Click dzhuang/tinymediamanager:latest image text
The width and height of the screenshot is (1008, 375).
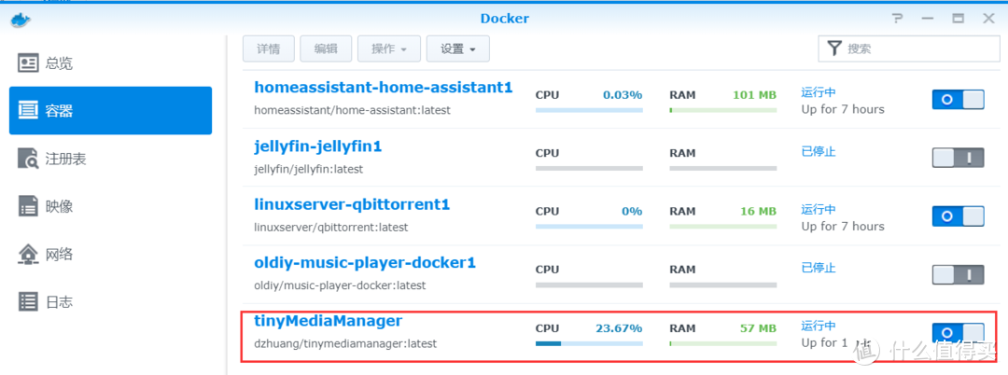(x=345, y=343)
